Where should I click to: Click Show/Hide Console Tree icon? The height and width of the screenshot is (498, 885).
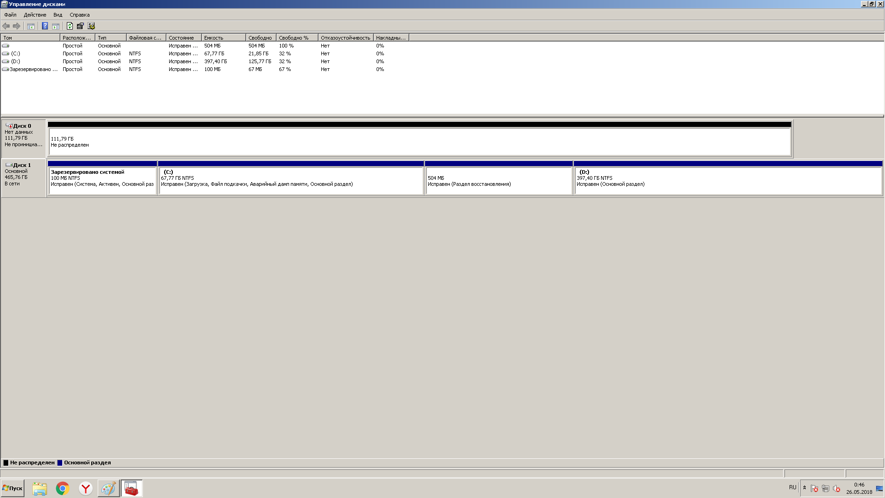[31, 26]
